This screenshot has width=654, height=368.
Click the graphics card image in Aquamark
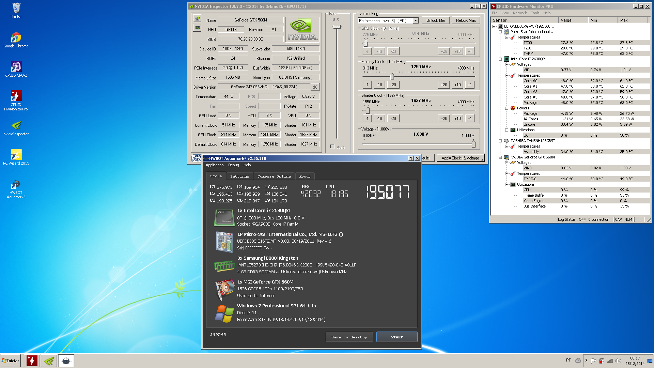pos(224,290)
